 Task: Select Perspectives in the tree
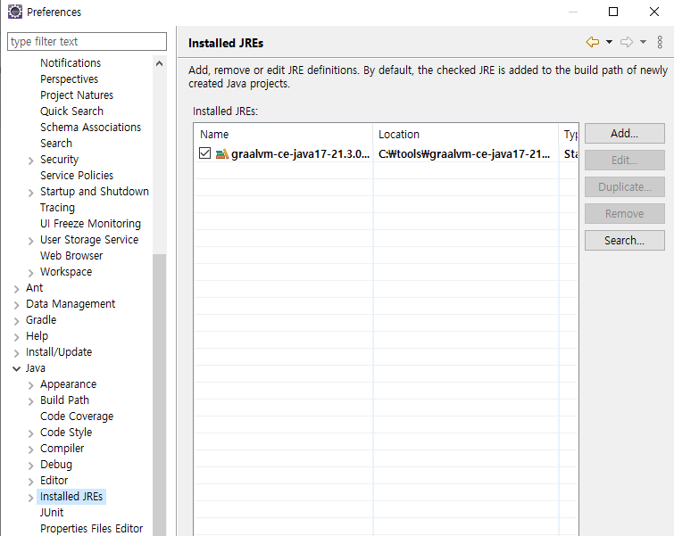tap(70, 79)
